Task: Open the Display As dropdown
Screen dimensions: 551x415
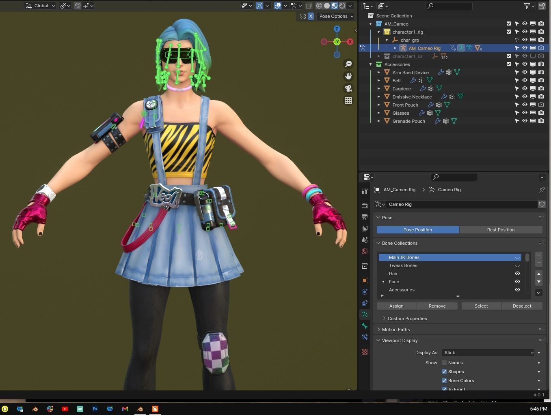Action: click(x=488, y=353)
